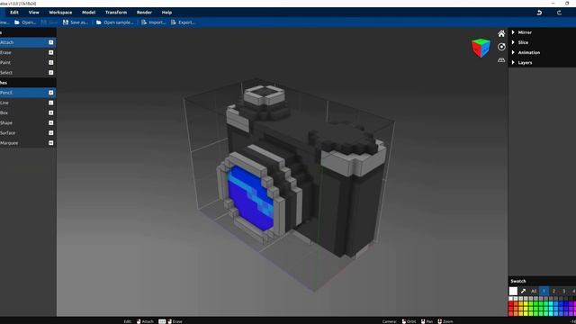
Task: Click the current white color preview box
Action: [x=513, y=291]
